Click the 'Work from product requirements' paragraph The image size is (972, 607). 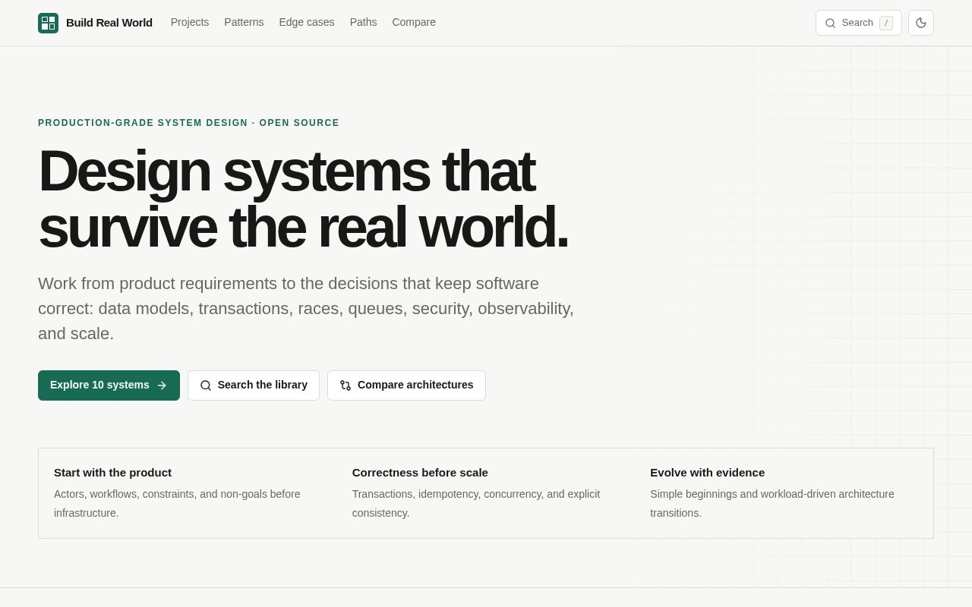(x=306, y=308)
